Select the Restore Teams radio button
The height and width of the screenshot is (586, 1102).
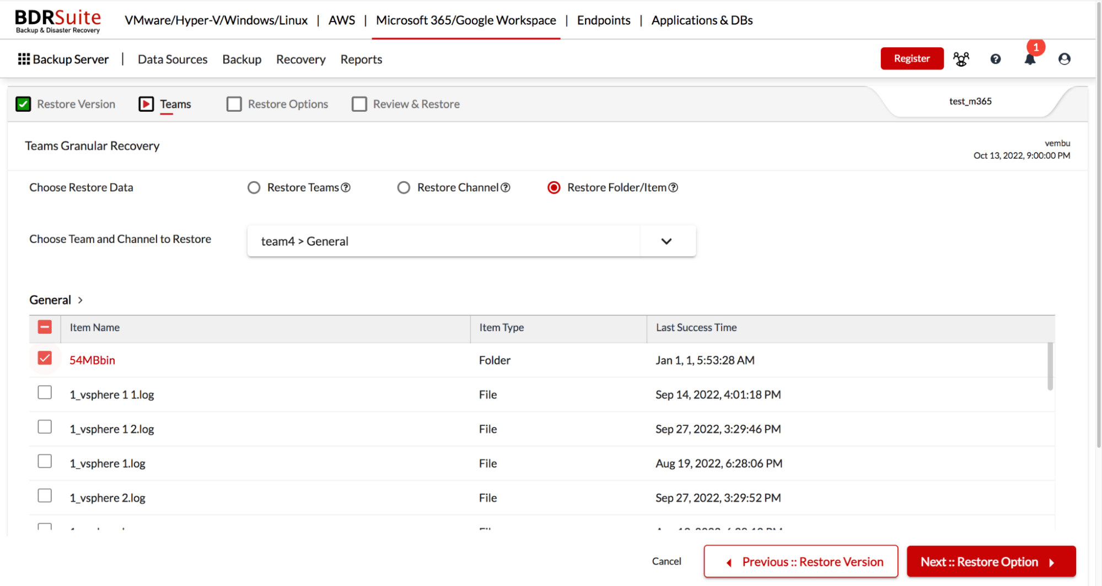254,188
